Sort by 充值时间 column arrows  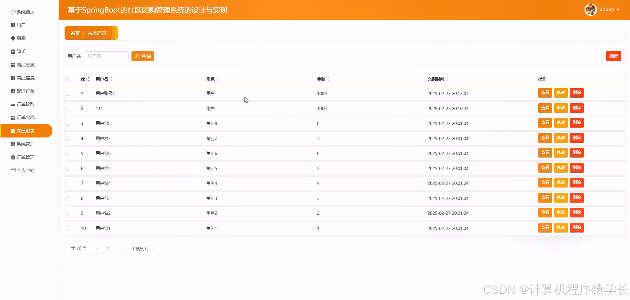(x=447, y=79)
